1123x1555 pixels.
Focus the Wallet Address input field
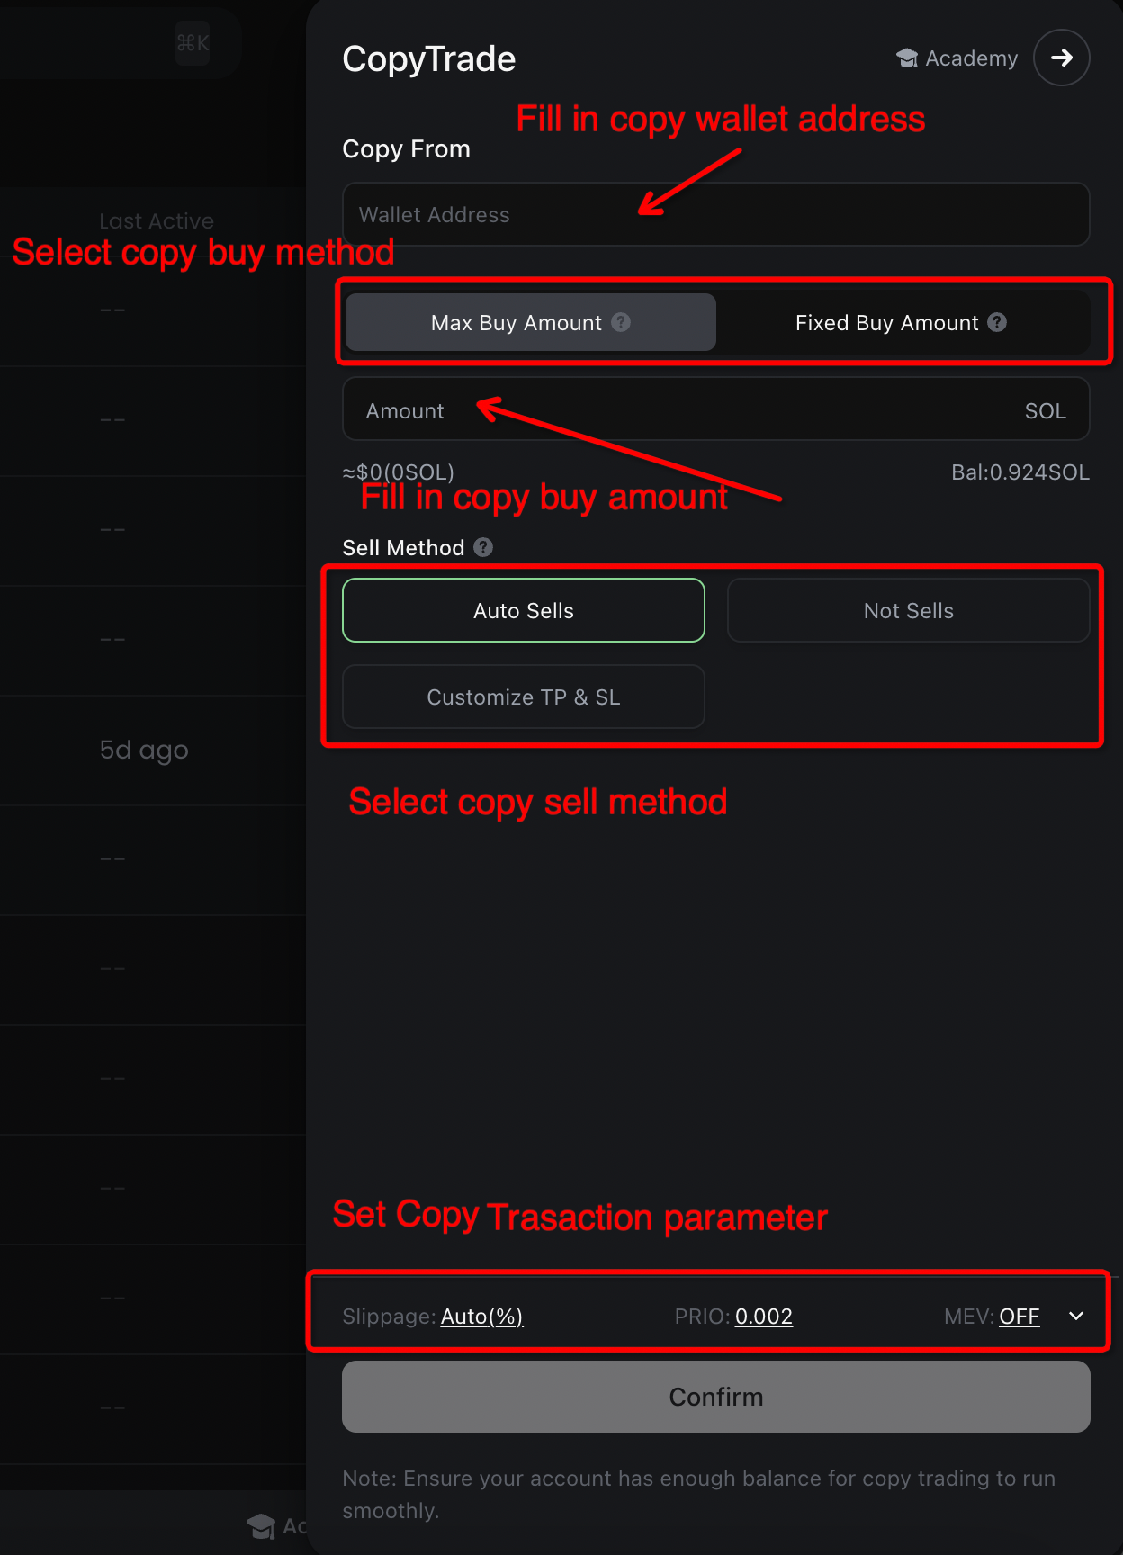715,214
